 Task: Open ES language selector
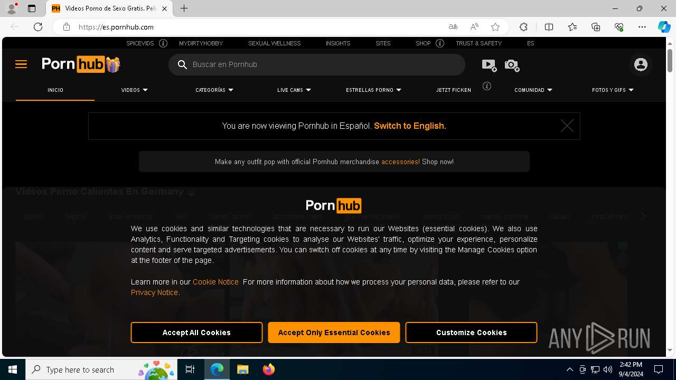530,43
